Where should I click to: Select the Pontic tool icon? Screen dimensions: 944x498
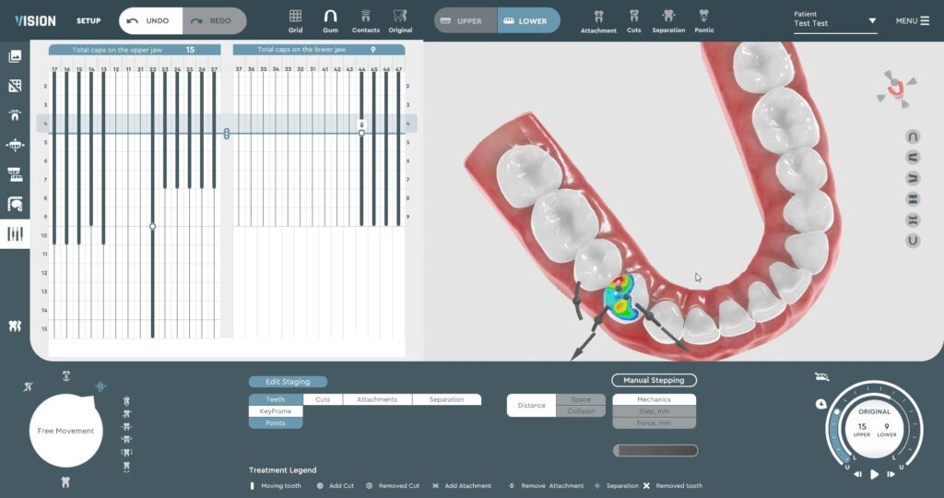tap(703, 20)
